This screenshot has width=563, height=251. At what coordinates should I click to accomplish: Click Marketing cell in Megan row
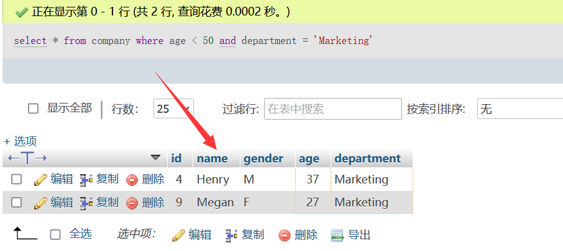pyautogui.click(x=372, y=203)
